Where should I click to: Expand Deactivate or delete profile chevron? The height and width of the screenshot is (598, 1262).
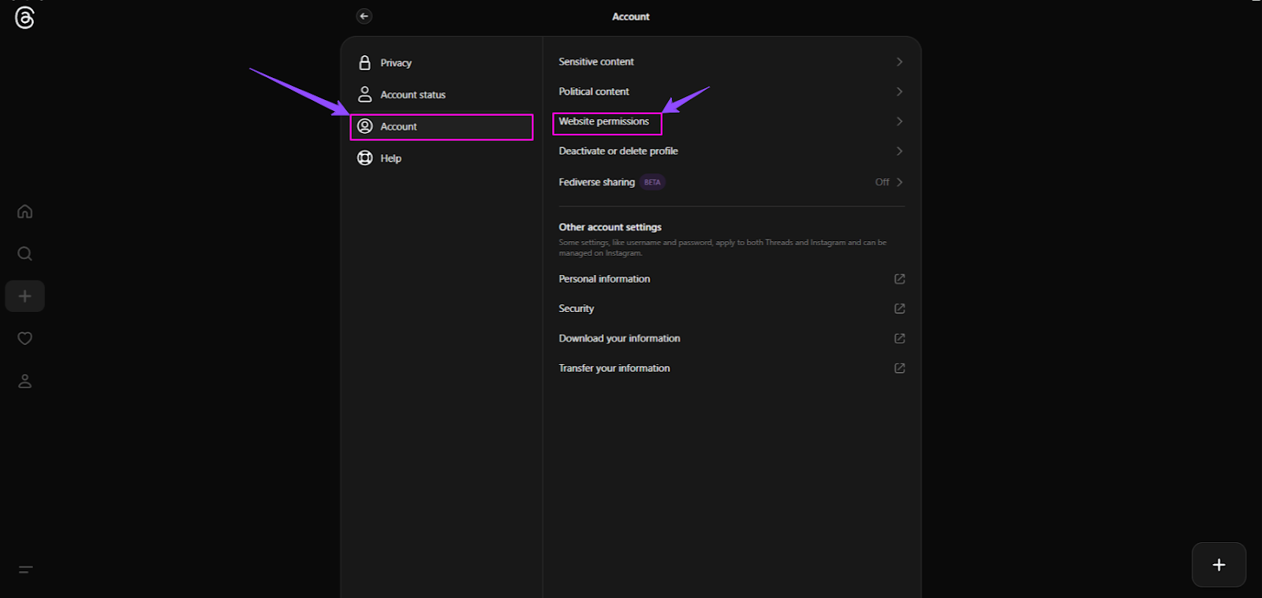(x=899, y=151)
